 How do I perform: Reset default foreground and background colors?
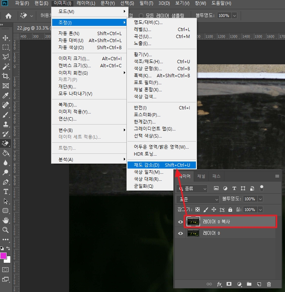2,248
